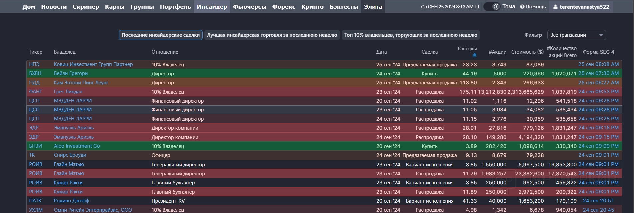This screenshot has height=213, width=634.
Task: Open the Элита menu item
Action: coord(373,7)
